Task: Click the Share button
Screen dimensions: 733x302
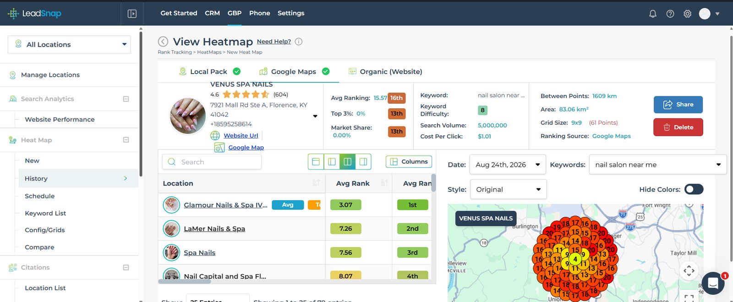Action: tap(678, 104)
